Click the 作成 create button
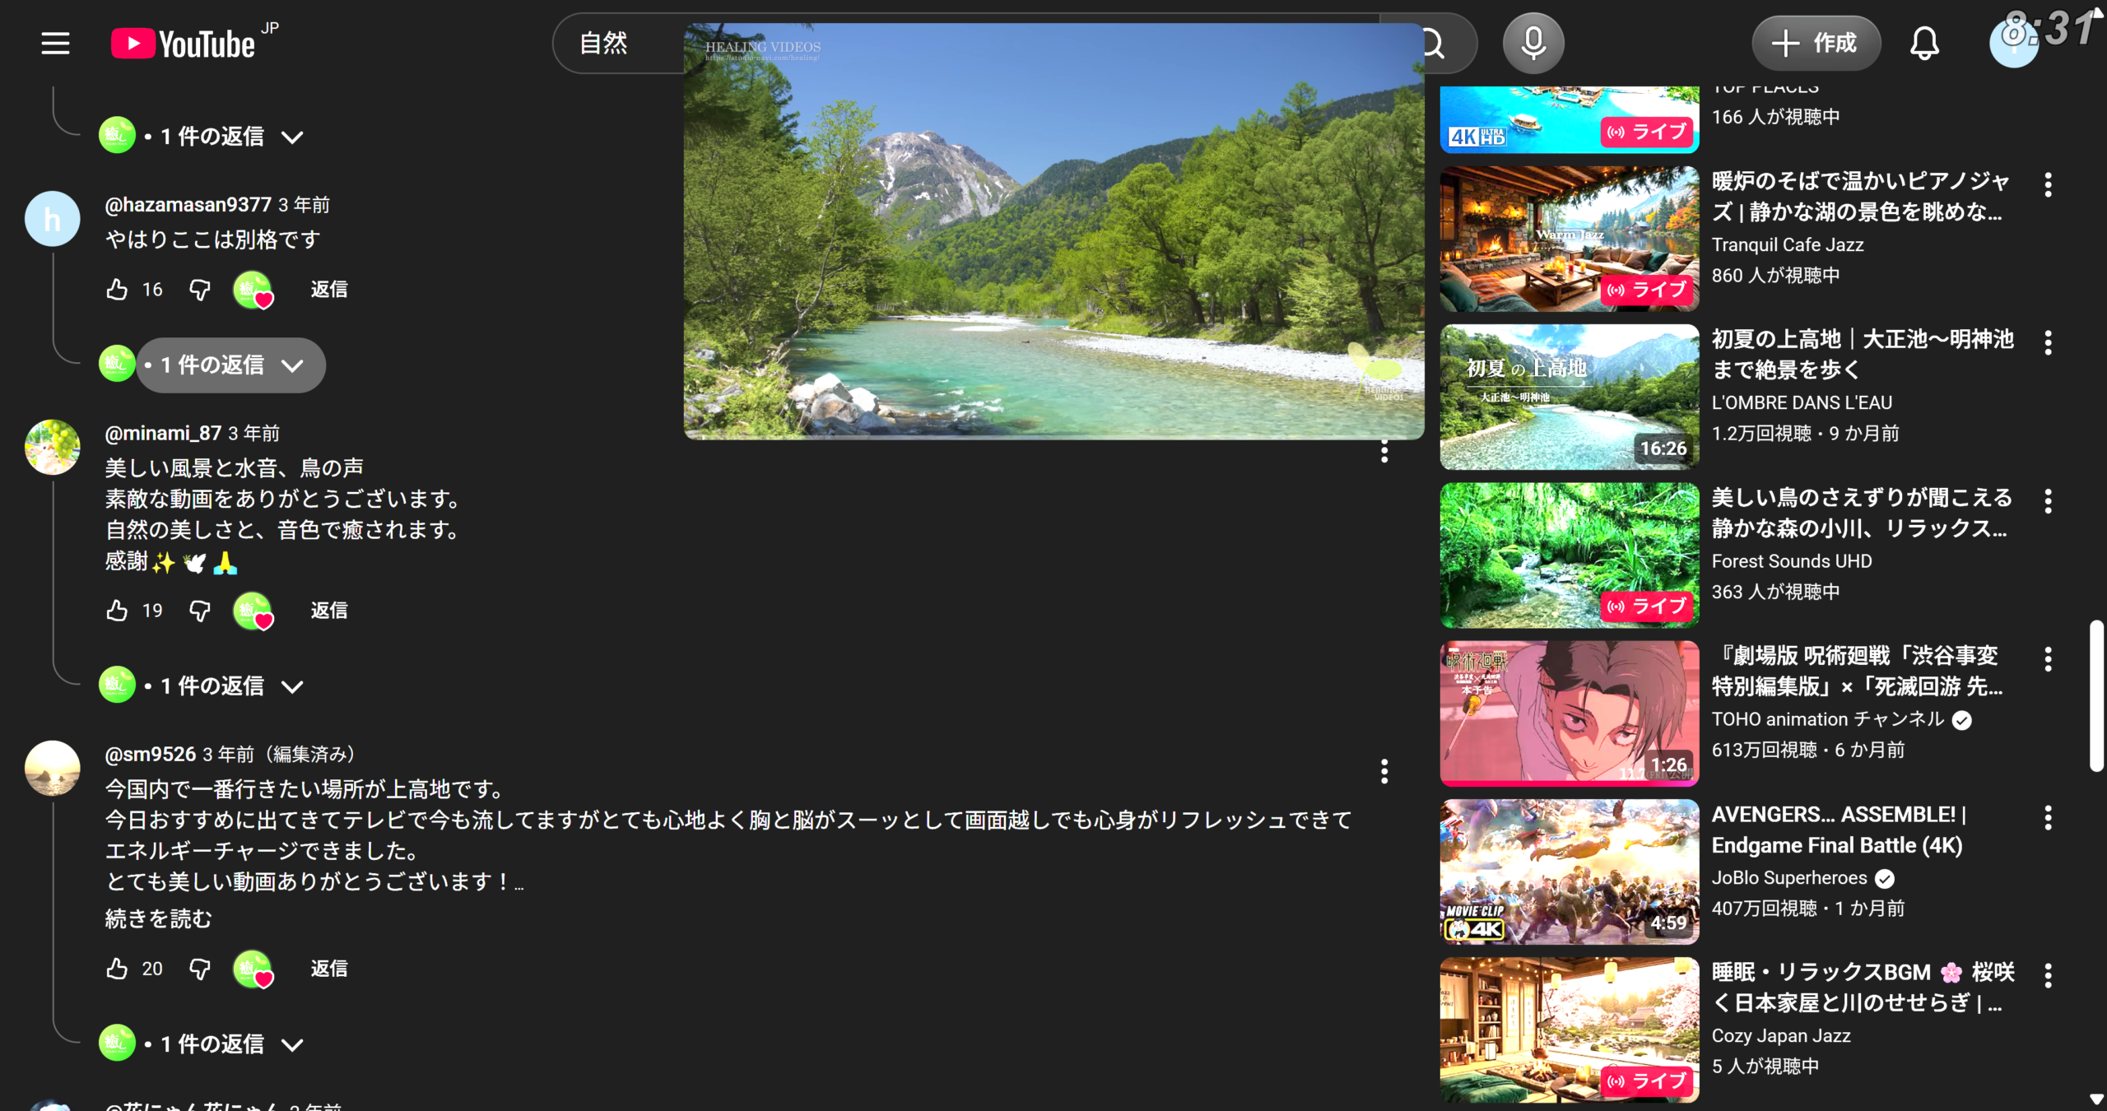 1816,43
